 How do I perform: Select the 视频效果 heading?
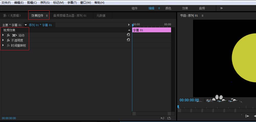pyautogui.click(x=9, y=30)
